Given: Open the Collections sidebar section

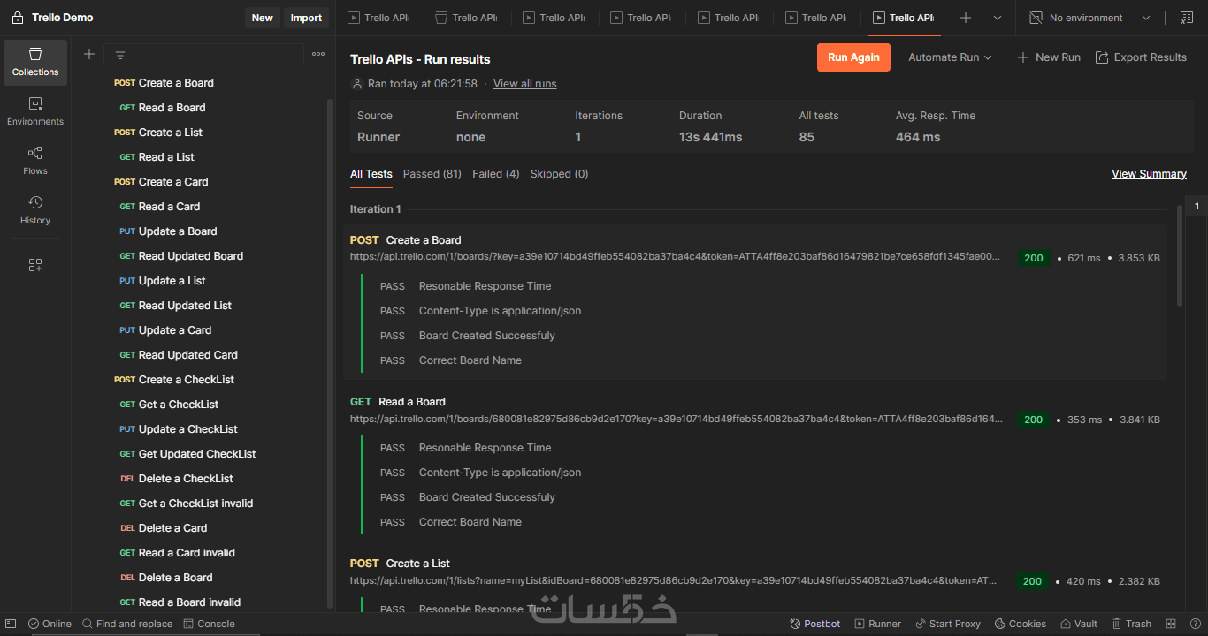Looking at the screenshot, I should 35,62.
